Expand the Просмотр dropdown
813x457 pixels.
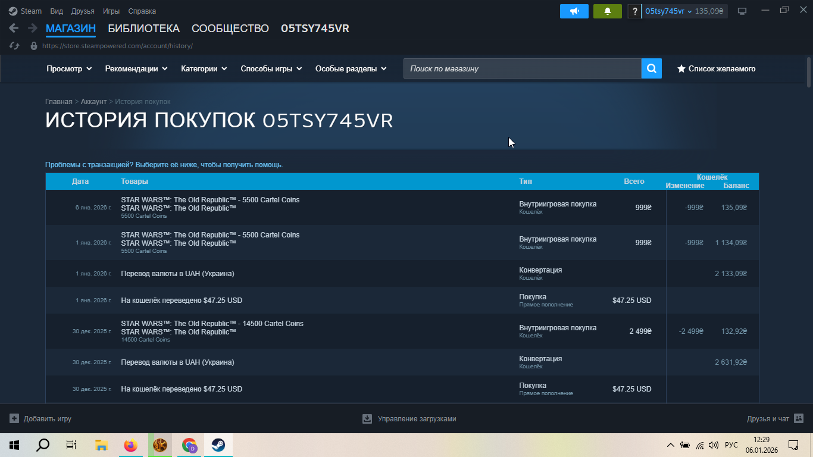[x=69, y=68]
